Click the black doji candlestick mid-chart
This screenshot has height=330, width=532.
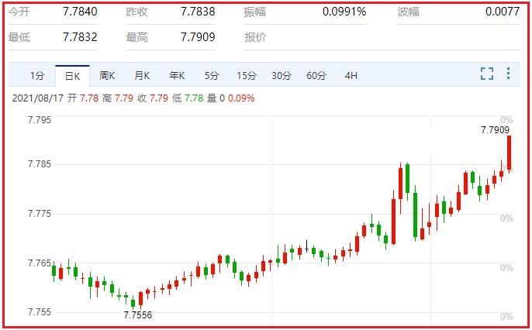point(307,246)
